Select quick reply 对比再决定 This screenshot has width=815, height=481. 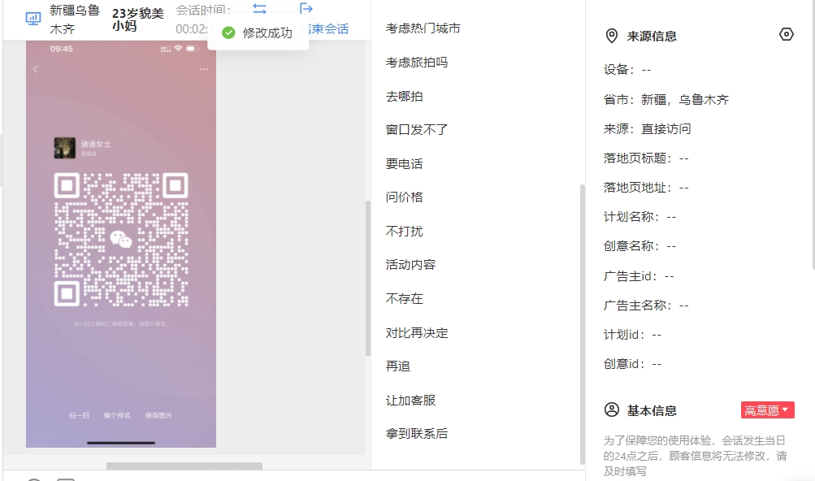click(417, 333)
